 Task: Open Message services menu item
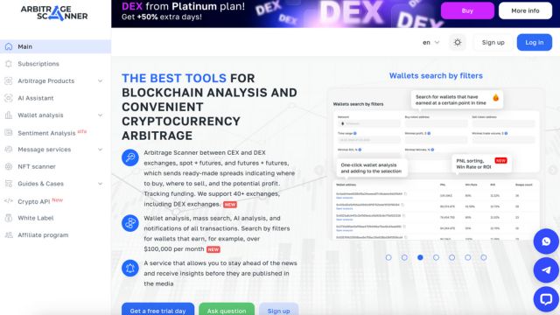click(x=45, y=150)
